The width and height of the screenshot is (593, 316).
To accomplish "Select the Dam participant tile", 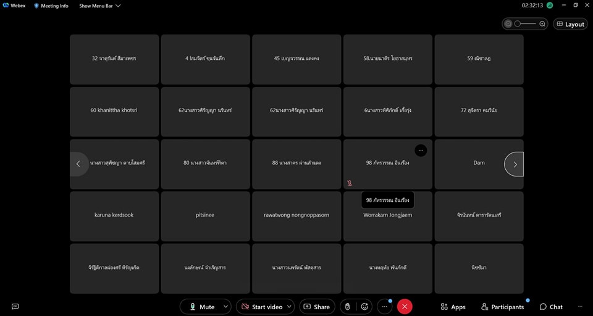I will (479, 163).
